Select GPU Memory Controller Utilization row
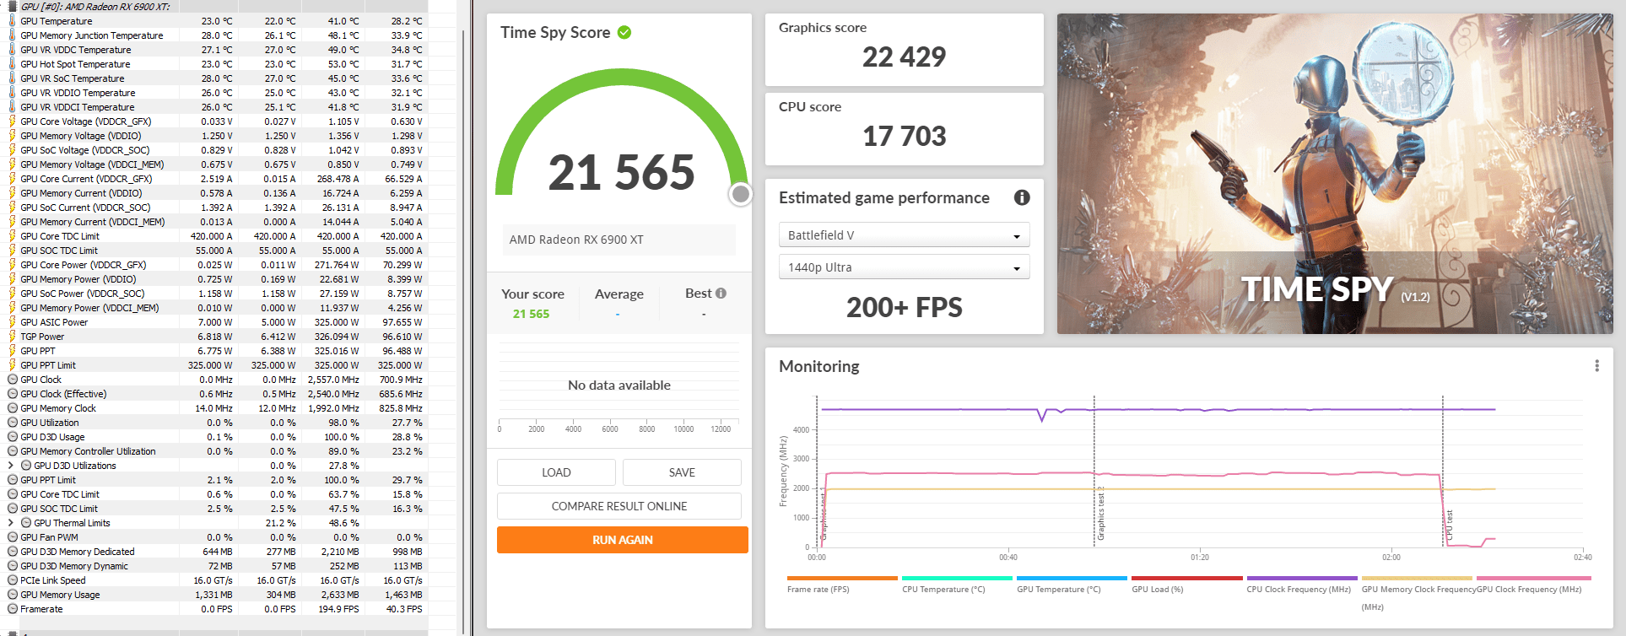The height and width of the screenshot is (636, 1626). [215, 451]
